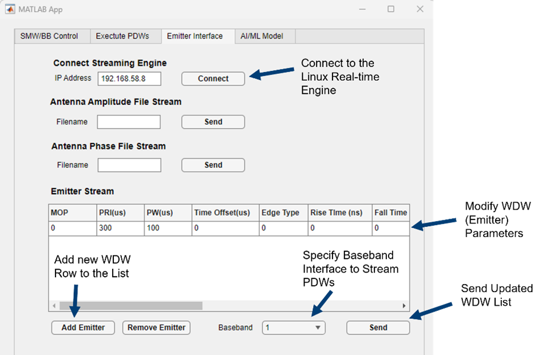Select the Emitter Interface tab
Viewport: 554px width, 355px height.
[x=195, y=36]
